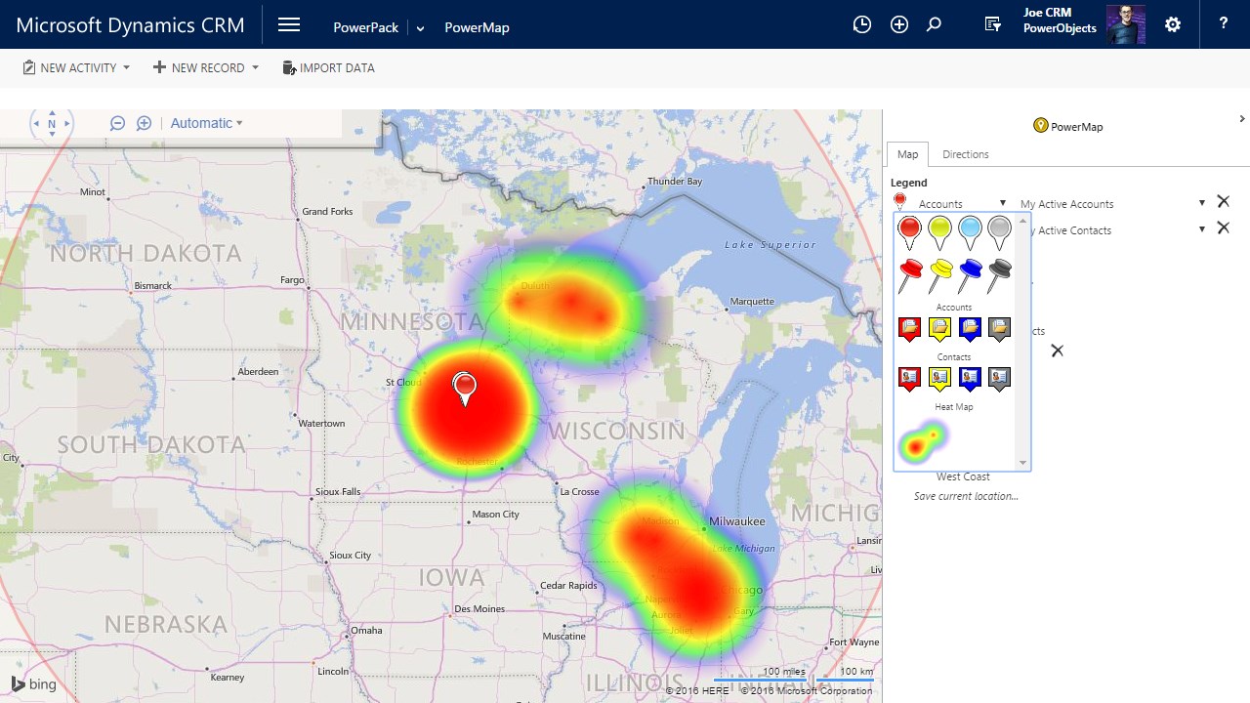
Task: Click the map compass pan control
Action: [x=52, y=124]
